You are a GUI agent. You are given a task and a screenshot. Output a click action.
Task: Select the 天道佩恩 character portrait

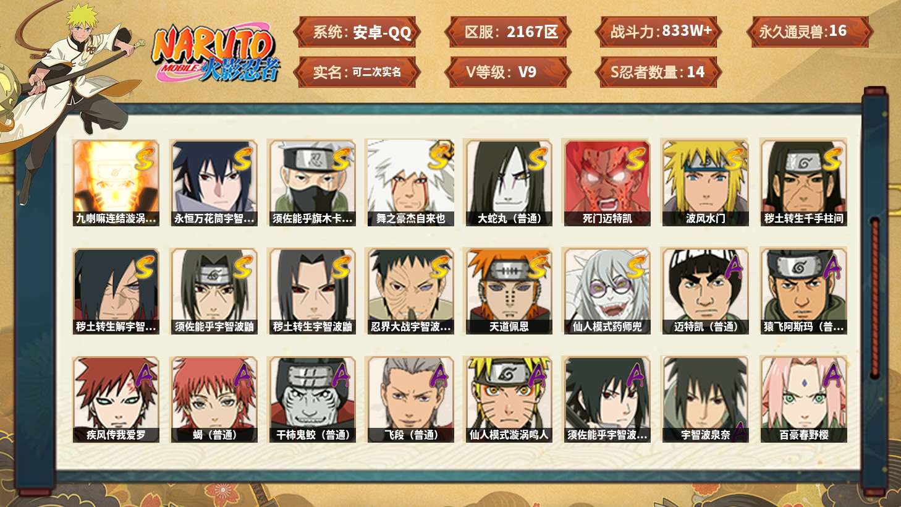click(509, 291)
